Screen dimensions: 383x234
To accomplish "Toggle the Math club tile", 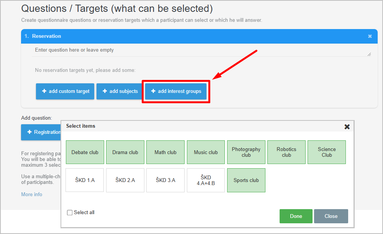I will click(165, 152).
